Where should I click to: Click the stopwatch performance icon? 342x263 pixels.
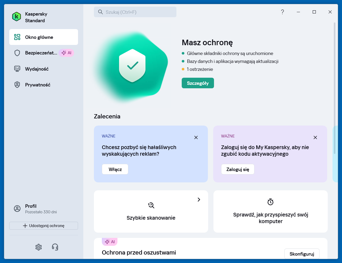click(x=271, y=202)
